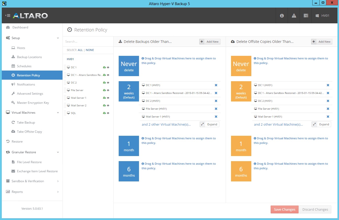Select ALL virtual machines link
Viewport: 339px width, 220px height.
coord(80,50)
